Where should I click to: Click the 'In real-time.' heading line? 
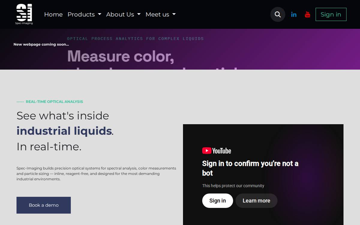[x=49, y=147]
